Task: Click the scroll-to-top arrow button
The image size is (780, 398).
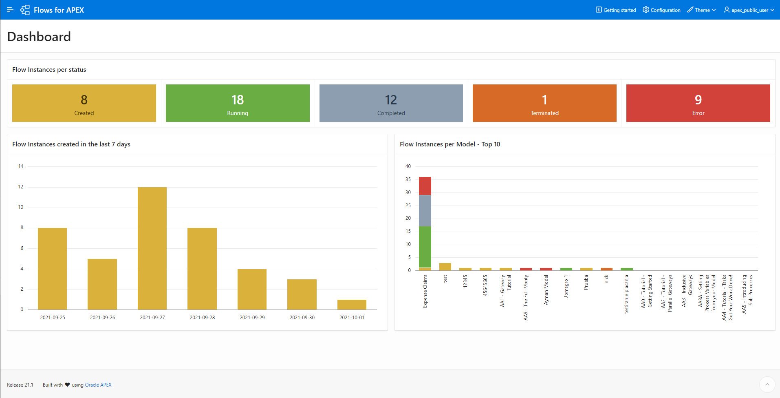Action: pyautogui.click(x=767, y=384)
